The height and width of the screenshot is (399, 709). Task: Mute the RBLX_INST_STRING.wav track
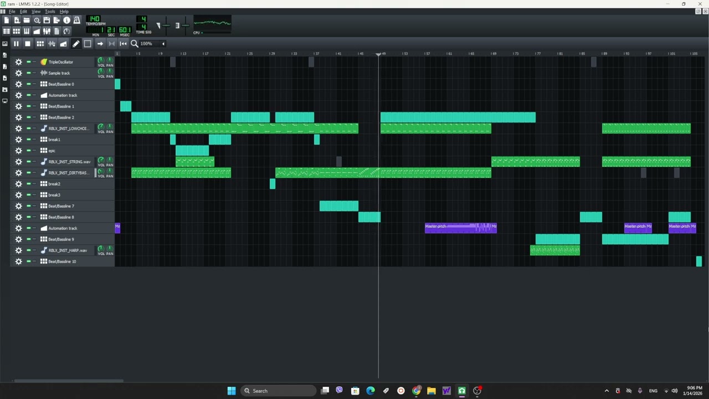pyautogui.click(x=28, y=162)
